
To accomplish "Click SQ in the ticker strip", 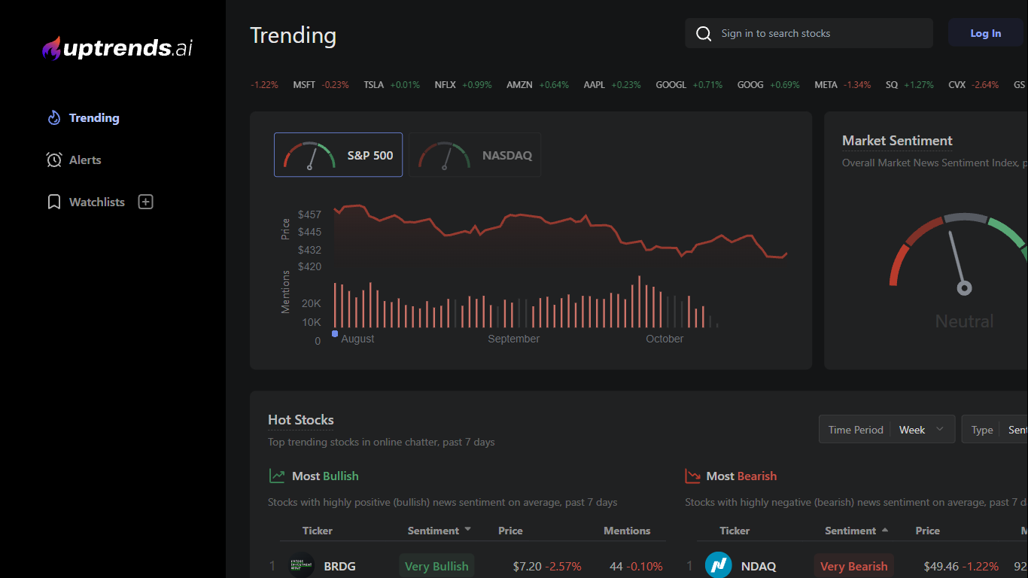I will point(892,85).
